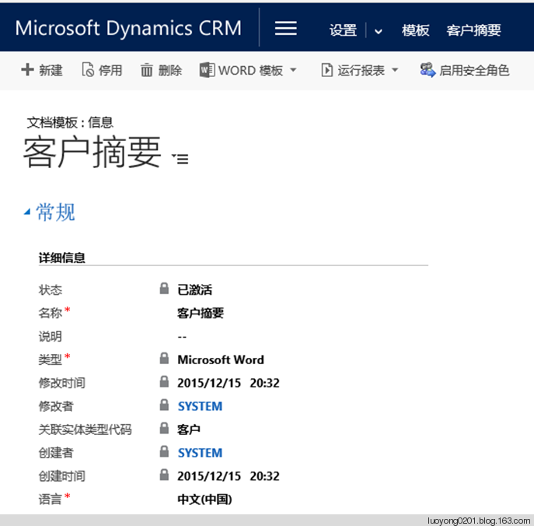The image size is (534, 526).
Task: Click the 状态 field label
Action: tap(50, 289)
